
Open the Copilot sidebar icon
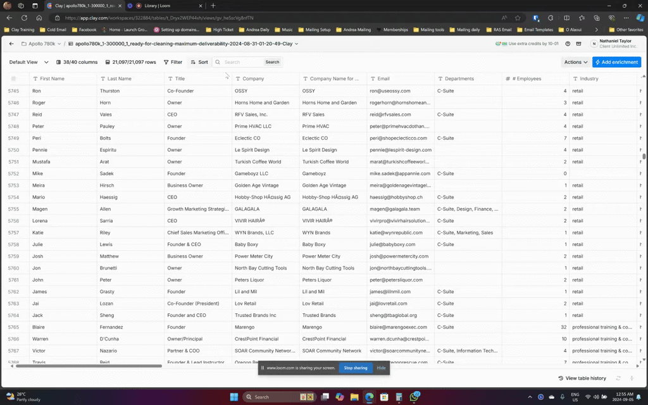640,18
